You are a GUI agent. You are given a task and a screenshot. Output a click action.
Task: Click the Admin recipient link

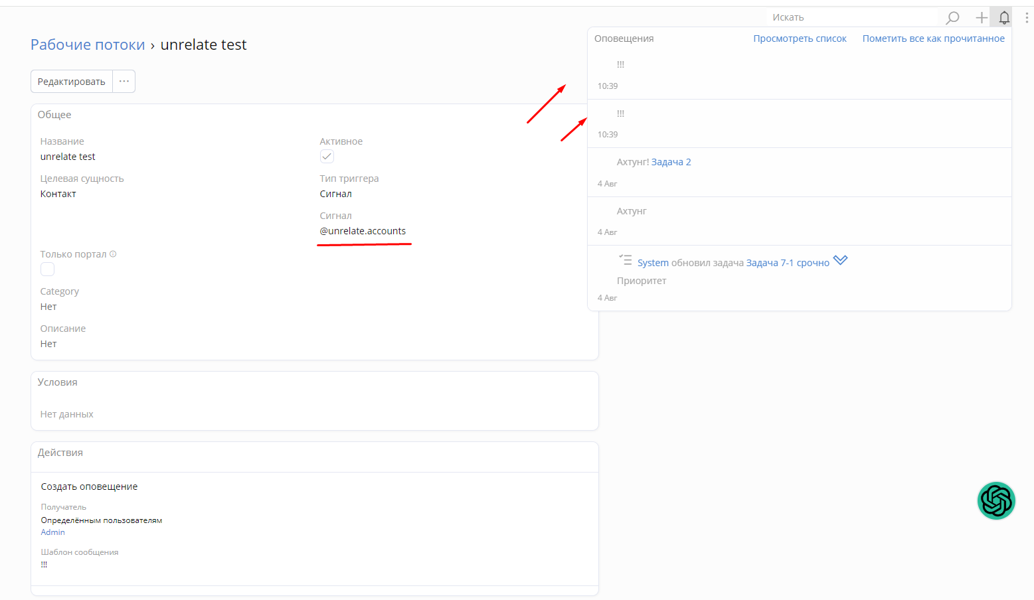[x=53, y=532]
